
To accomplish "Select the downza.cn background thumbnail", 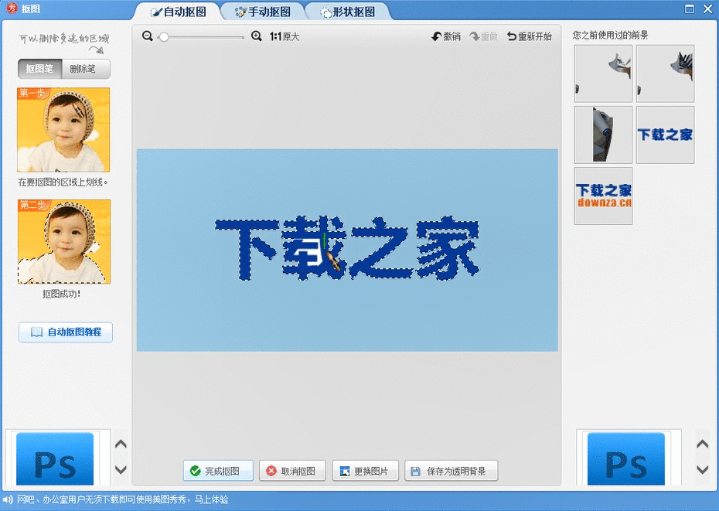I will (x=602, y=196).
